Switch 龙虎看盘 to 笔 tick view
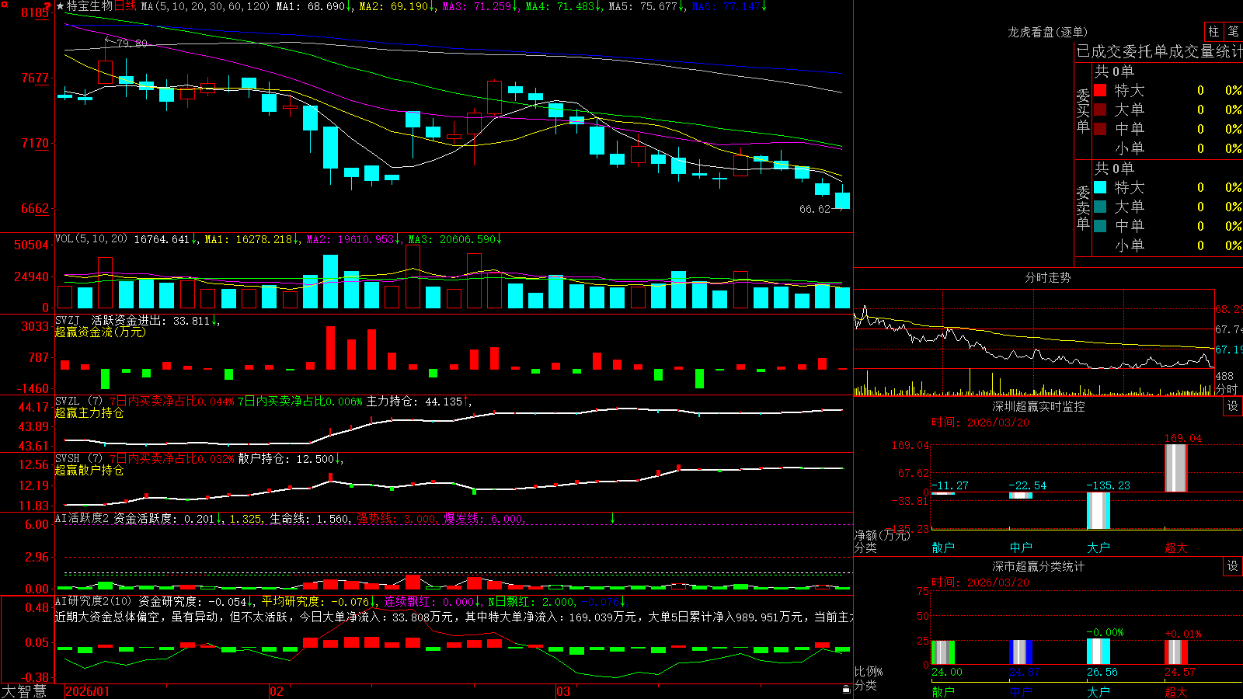This screenshot has height=699, width=1243. click(1233, 32)
